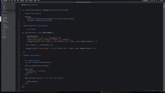
Task: Open working files settings gear
Action: click(13, 4)
